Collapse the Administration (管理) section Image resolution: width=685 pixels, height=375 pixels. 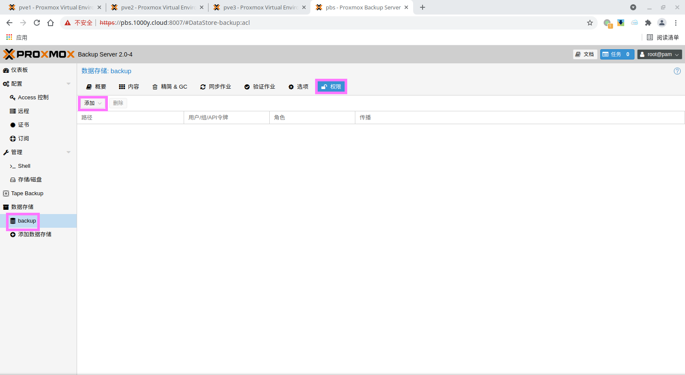pos(68,152)
